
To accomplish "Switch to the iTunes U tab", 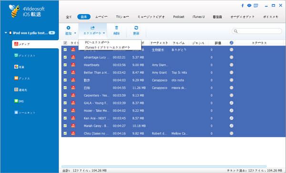I will 198,17.
